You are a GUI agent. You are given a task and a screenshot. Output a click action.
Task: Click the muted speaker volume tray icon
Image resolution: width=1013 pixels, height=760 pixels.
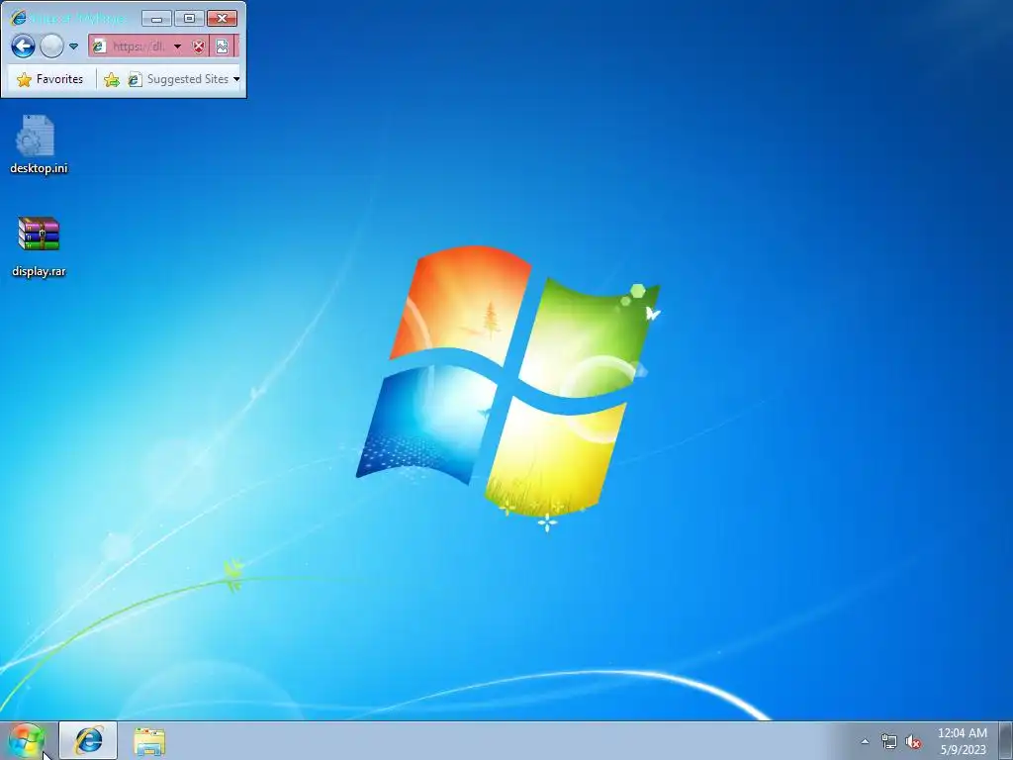tap(913, 741)
